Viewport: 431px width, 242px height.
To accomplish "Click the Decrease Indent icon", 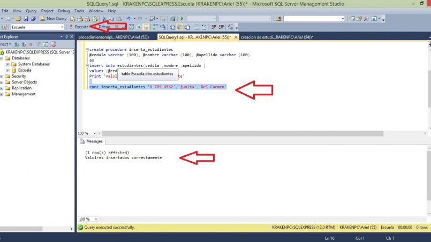I will click(214, 27).
